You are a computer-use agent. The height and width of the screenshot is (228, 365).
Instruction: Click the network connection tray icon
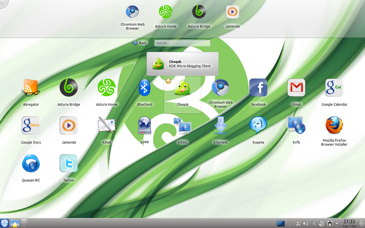[x=329, y=223]
